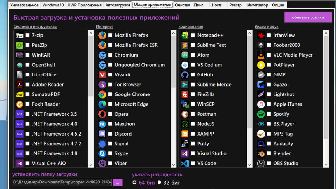This screenshot has width=336, height=189.
Task: Select the Chromium checkbox
Action: [110, 55]
